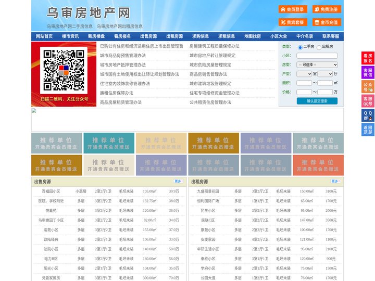This screenshot has height=281, width=375.
Task: Click the purple 客服微信 side icon
Action: [x=368, y=72]
